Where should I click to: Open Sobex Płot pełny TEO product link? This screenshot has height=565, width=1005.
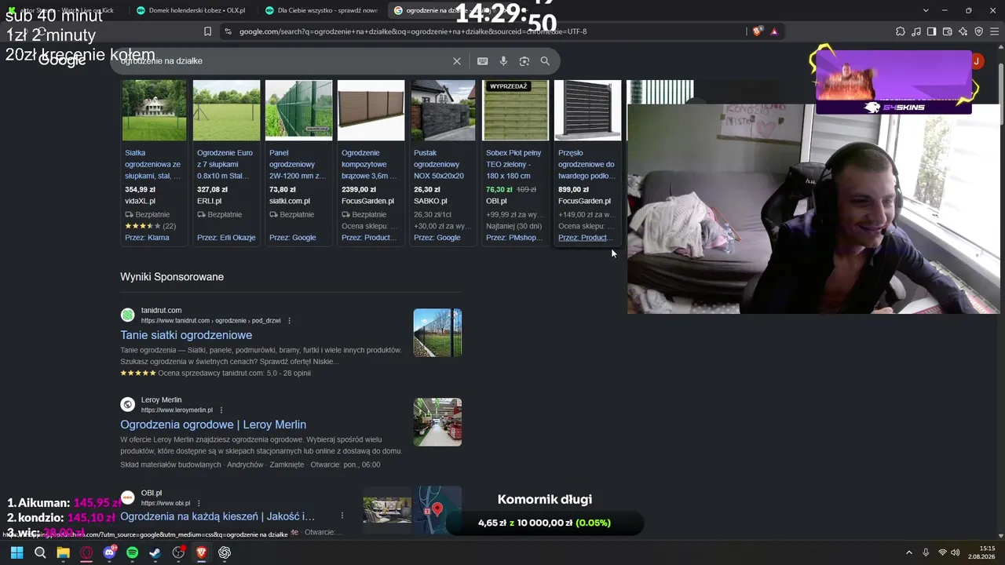point(514,164)
